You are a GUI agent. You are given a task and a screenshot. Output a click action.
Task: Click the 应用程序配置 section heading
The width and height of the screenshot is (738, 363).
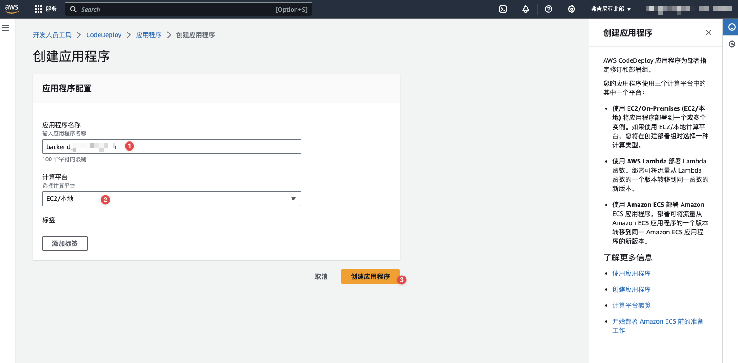click(x=67, y=88)
